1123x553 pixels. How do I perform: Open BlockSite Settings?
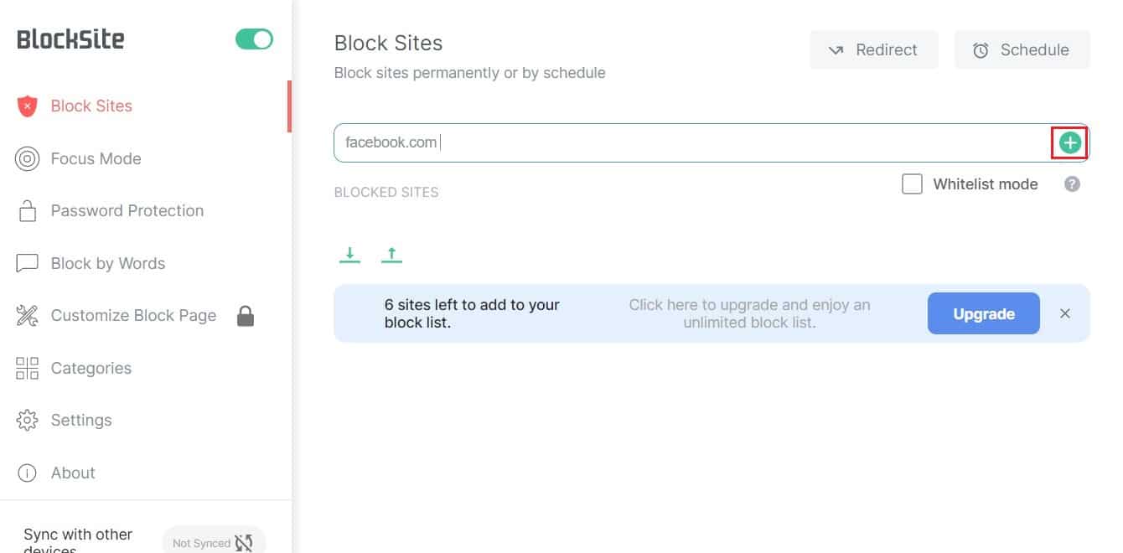[x=81, y=420]
